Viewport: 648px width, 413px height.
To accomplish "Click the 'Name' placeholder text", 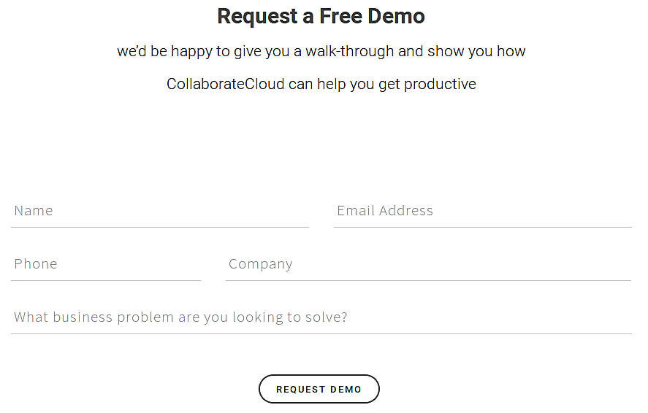I will coord(34,211).
